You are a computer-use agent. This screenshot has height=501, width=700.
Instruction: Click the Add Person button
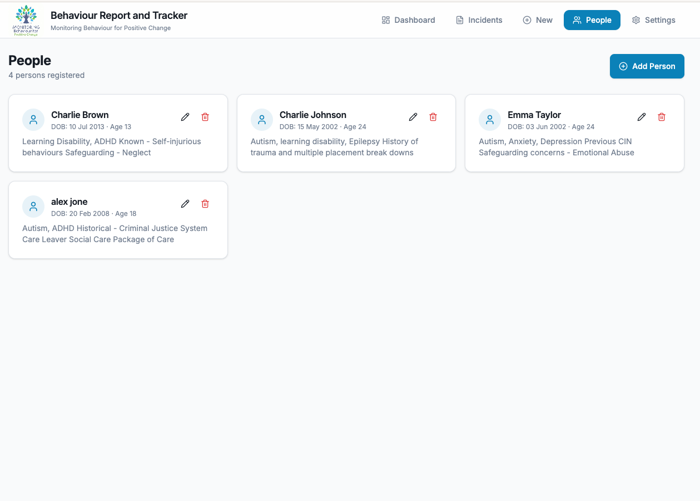click(x=647, y=66)
